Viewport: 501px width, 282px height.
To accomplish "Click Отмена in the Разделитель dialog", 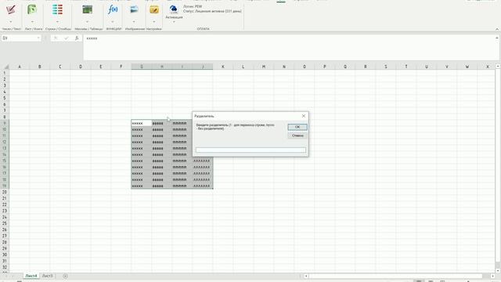I will coord(297,136).
